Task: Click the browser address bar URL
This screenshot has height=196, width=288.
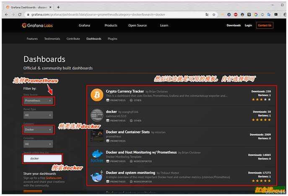Action: [98, 15]
